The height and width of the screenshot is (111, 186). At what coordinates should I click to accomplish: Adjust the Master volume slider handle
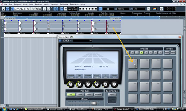(94, 103)
